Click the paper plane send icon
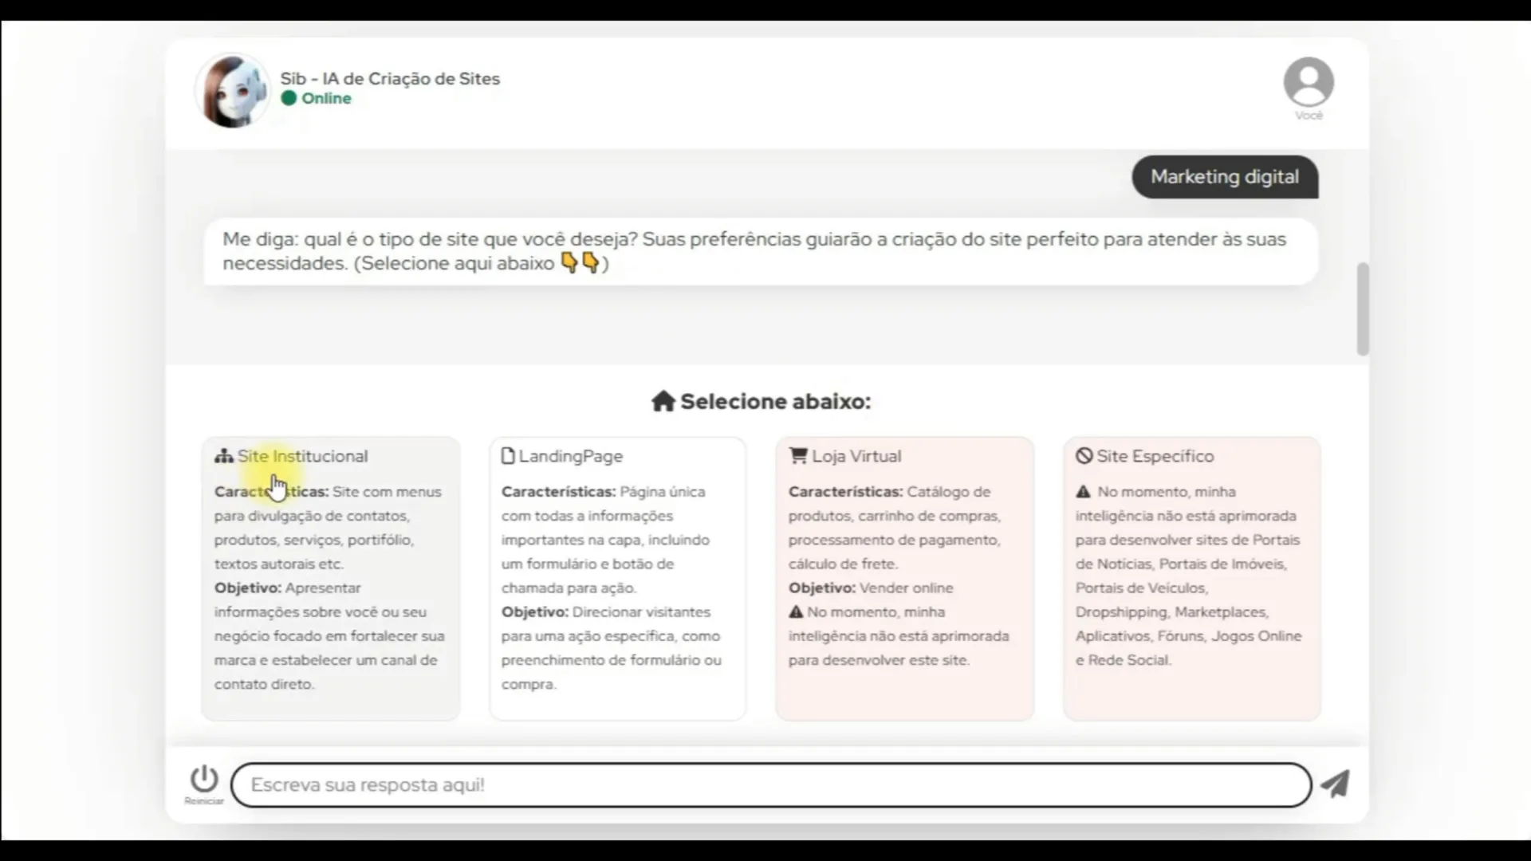 coord(1335,784)
